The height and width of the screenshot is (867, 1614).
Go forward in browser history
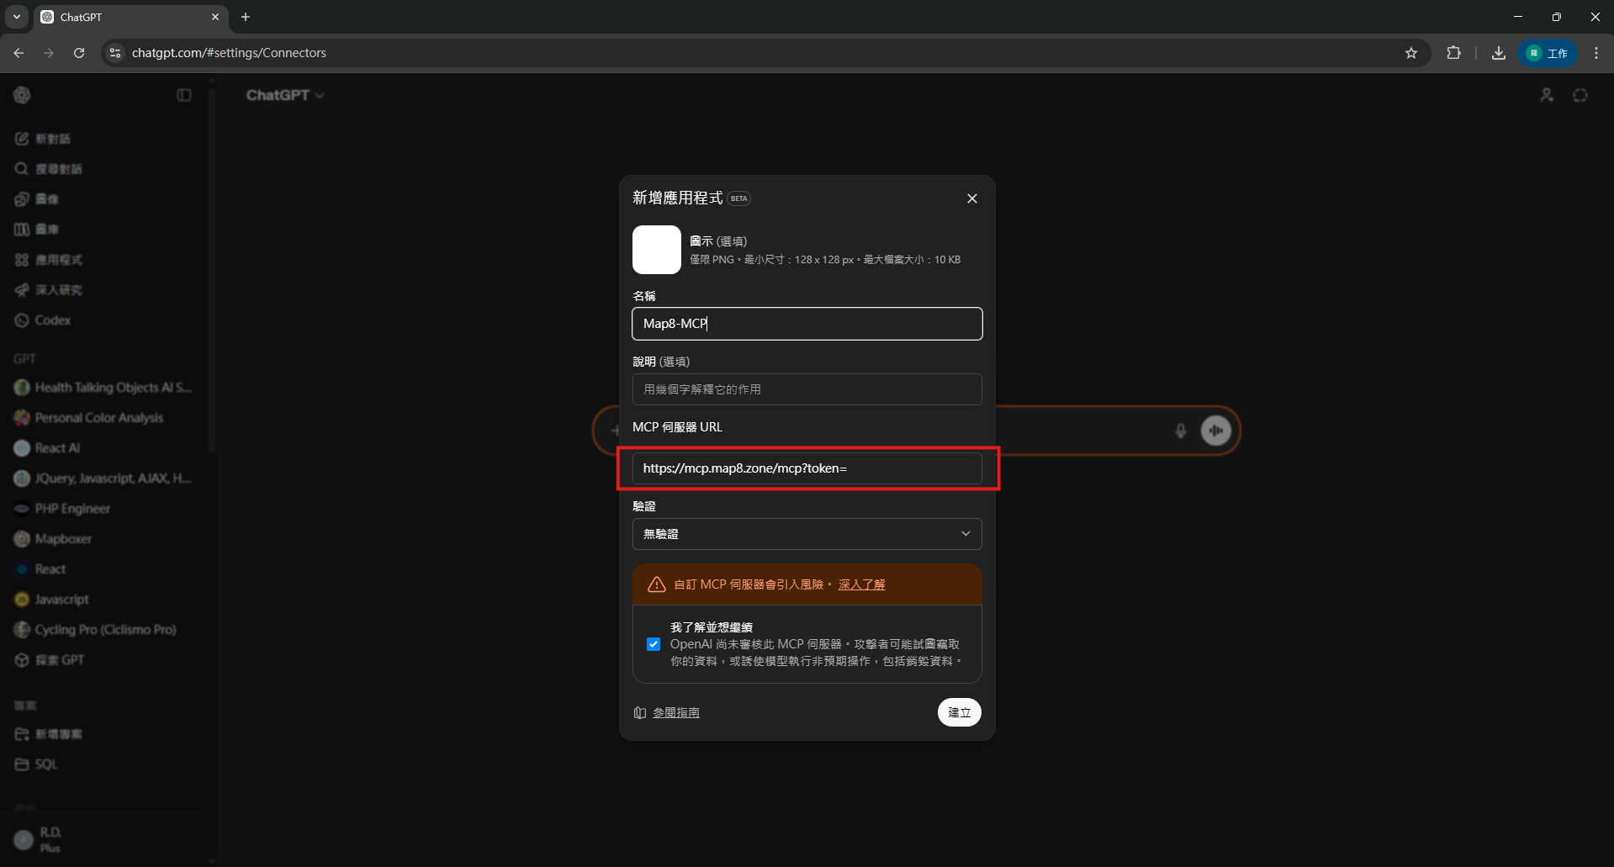pyautogui.click(x=49, y=53)
